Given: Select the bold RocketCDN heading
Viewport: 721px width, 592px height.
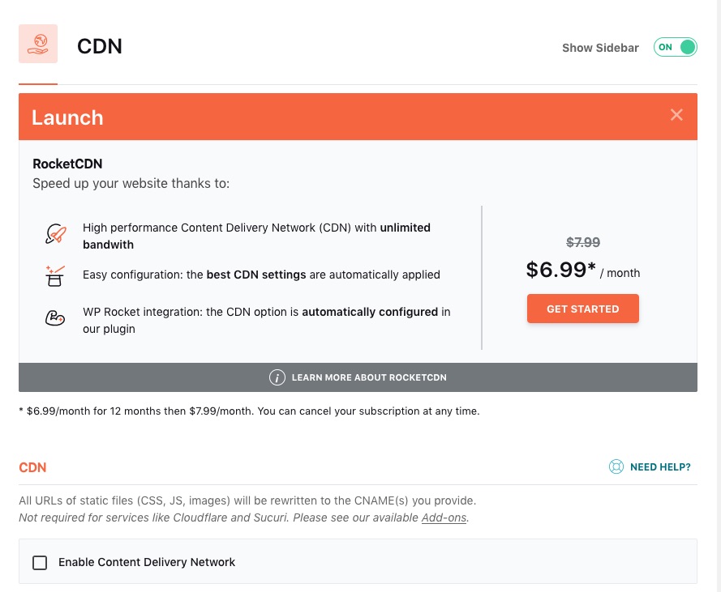Looking at the screenshot, I should tap(67, 164).
